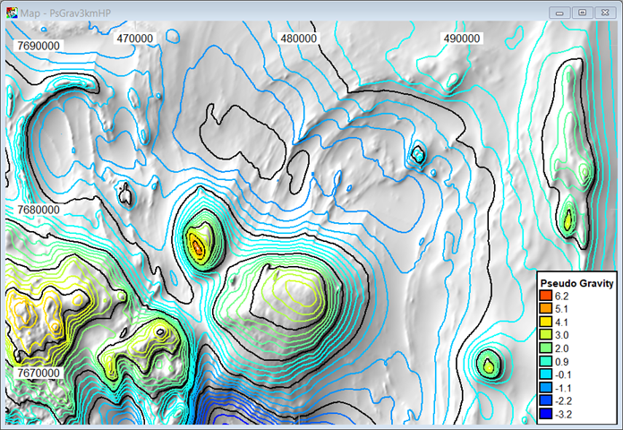This screenshot has width=623, height=430.
Task: Minimize the PsGrav3kmHP map window
Action: click(559, 13)
